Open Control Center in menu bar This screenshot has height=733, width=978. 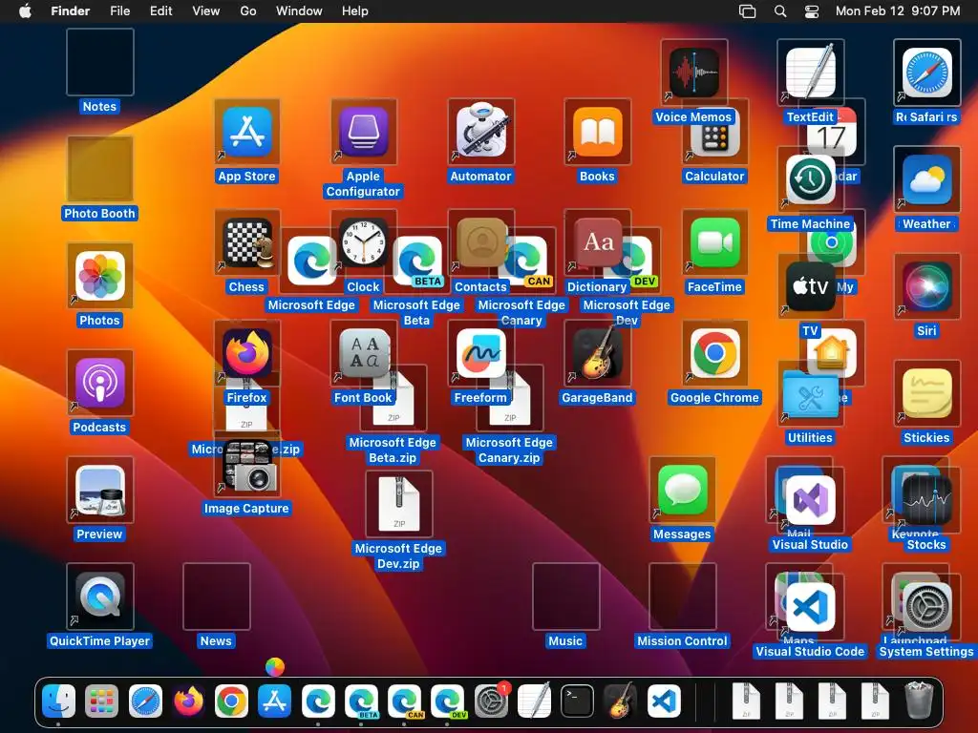812,11
